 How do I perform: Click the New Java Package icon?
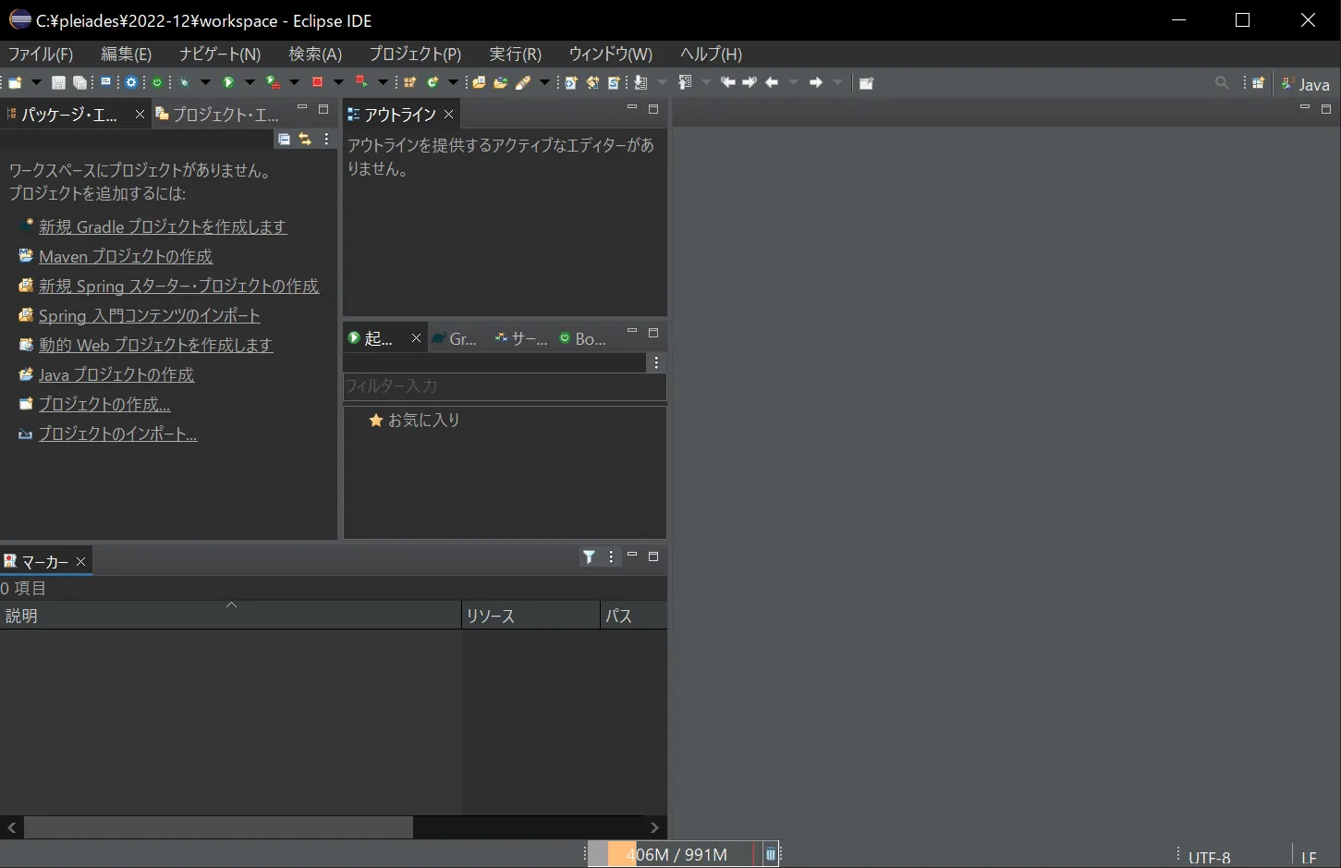coord(410,83)
